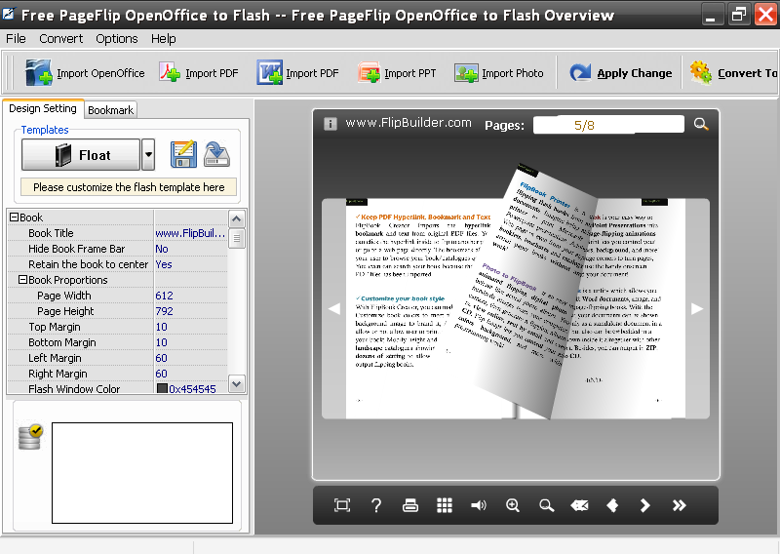Flip to previous page with left book arrow

point(334,308)
